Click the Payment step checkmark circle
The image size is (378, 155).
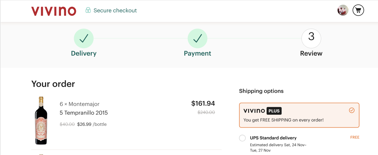(x=197, y=38)
